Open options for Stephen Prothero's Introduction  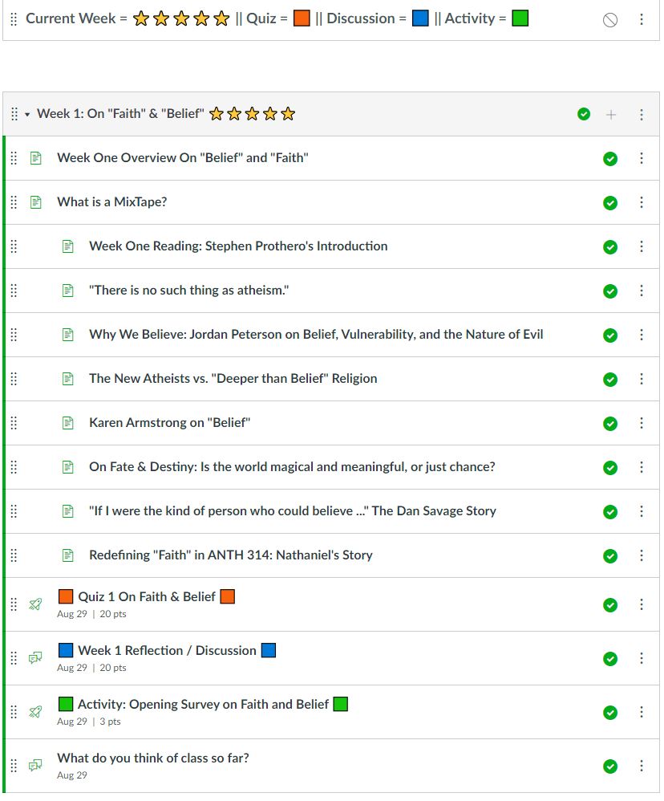coord(641,246)
